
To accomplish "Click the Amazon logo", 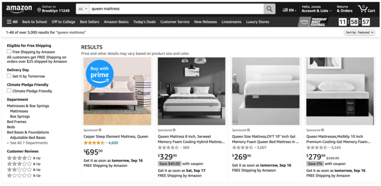I will pos(19,9).
